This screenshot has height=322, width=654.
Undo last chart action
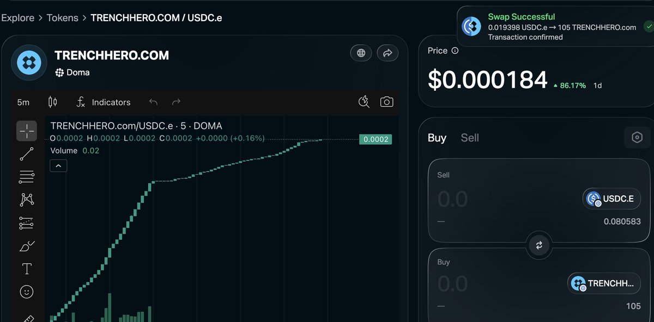tap(153, 102)
